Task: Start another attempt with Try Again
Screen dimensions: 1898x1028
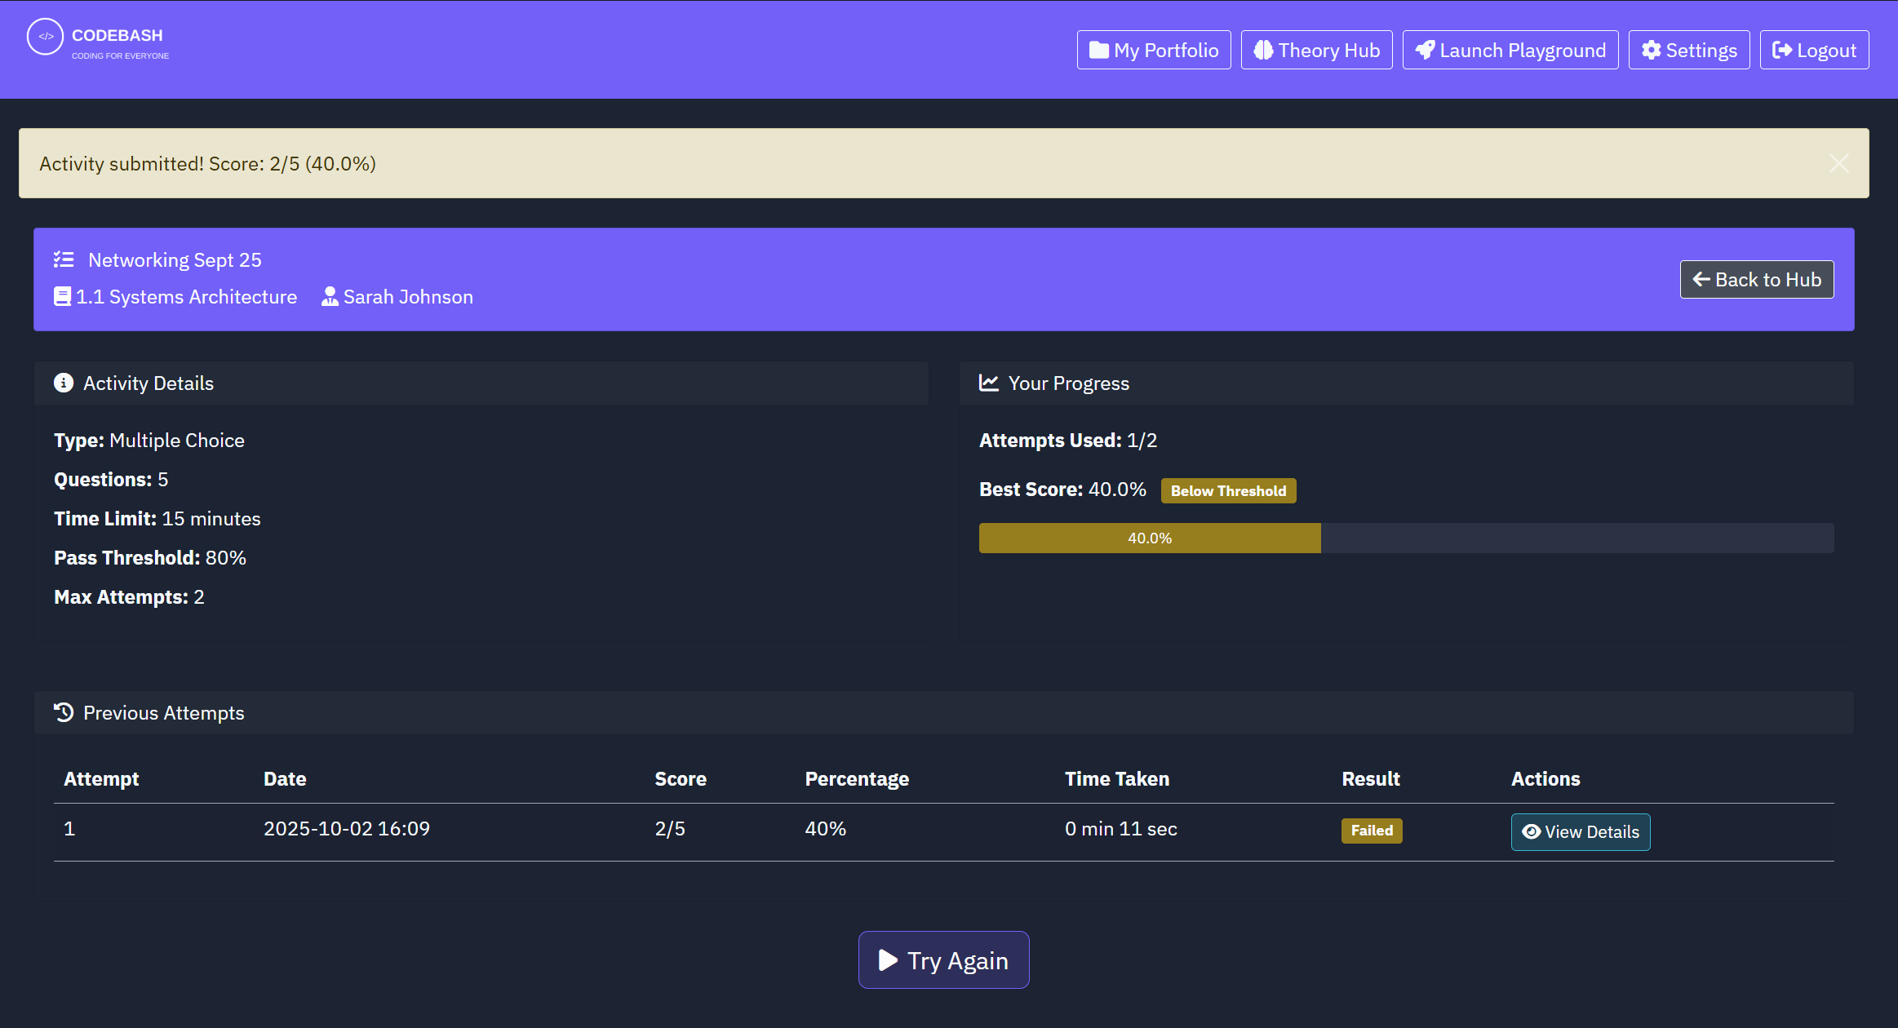Action: [x=943, y=960]
